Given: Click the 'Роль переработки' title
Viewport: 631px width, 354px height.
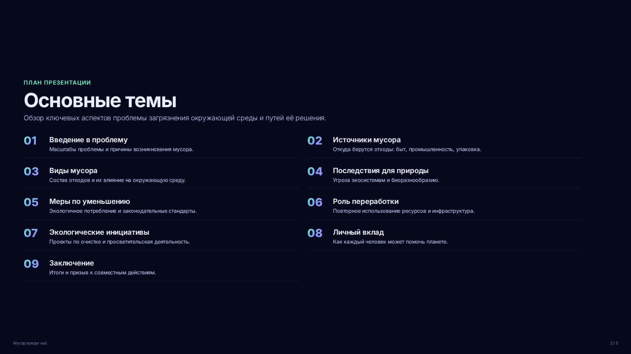Looking at the screenshot, I should click(x=366, y=201).
